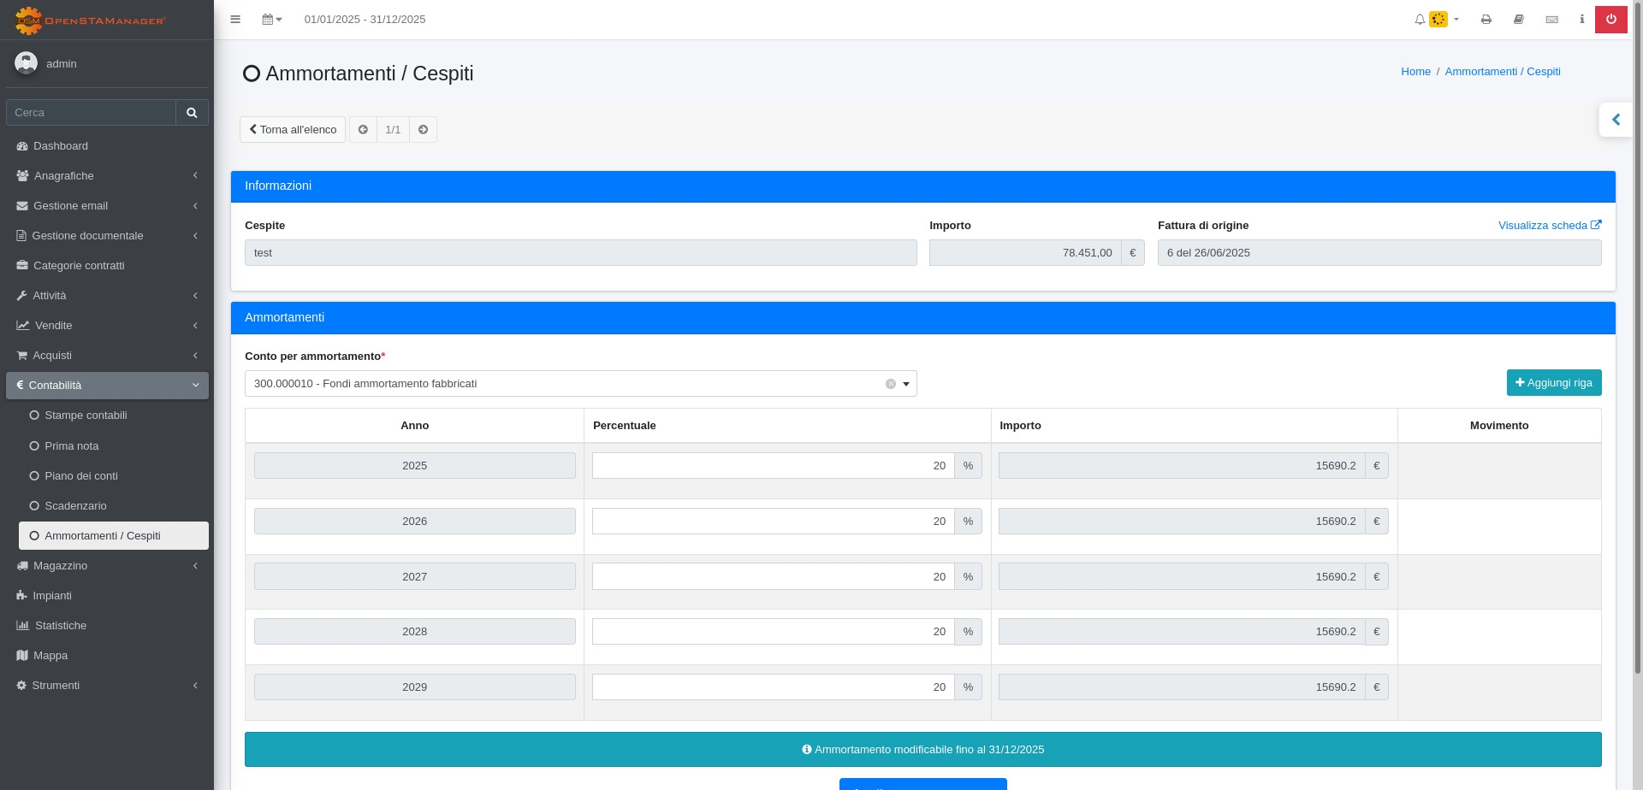The width and height of the screenshot is (1643, 790).
Task: Click the notification bell icon
Action: point(1420,20)
